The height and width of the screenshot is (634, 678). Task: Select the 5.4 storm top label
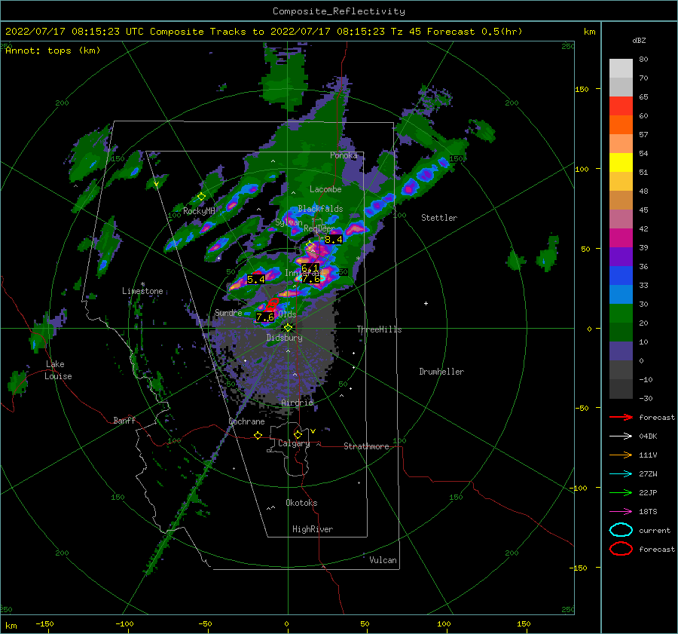click(x=255, y=280)
